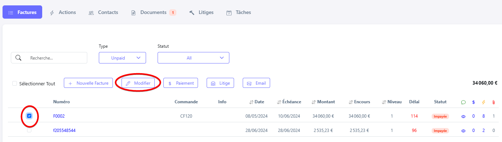Click the Paiement button
502x142 pixels.
tap(181, 83)
